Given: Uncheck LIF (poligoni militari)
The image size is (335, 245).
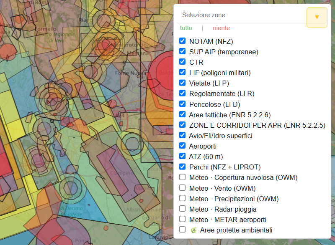Looking at the screenshot, I should coord(182,72).
